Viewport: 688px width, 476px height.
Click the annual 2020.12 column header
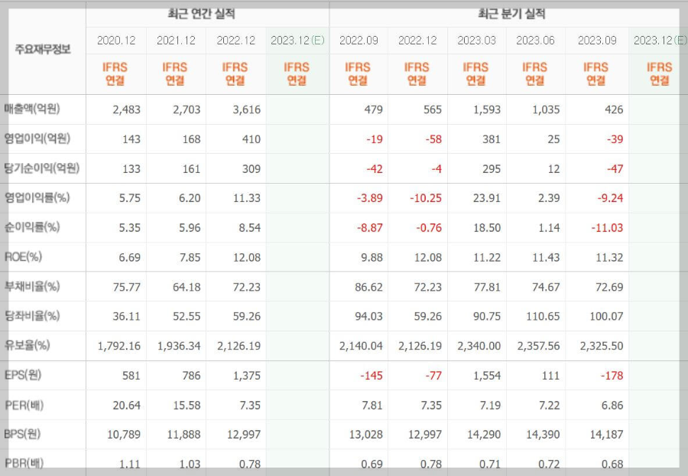point(116,41)
